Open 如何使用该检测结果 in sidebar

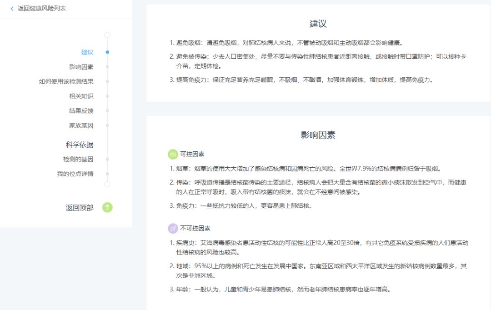click(66, 81)
